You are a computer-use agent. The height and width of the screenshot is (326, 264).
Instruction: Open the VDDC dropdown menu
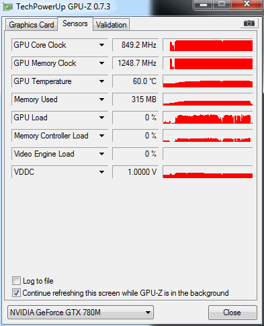pyautogui.click(x=101, y=172)
